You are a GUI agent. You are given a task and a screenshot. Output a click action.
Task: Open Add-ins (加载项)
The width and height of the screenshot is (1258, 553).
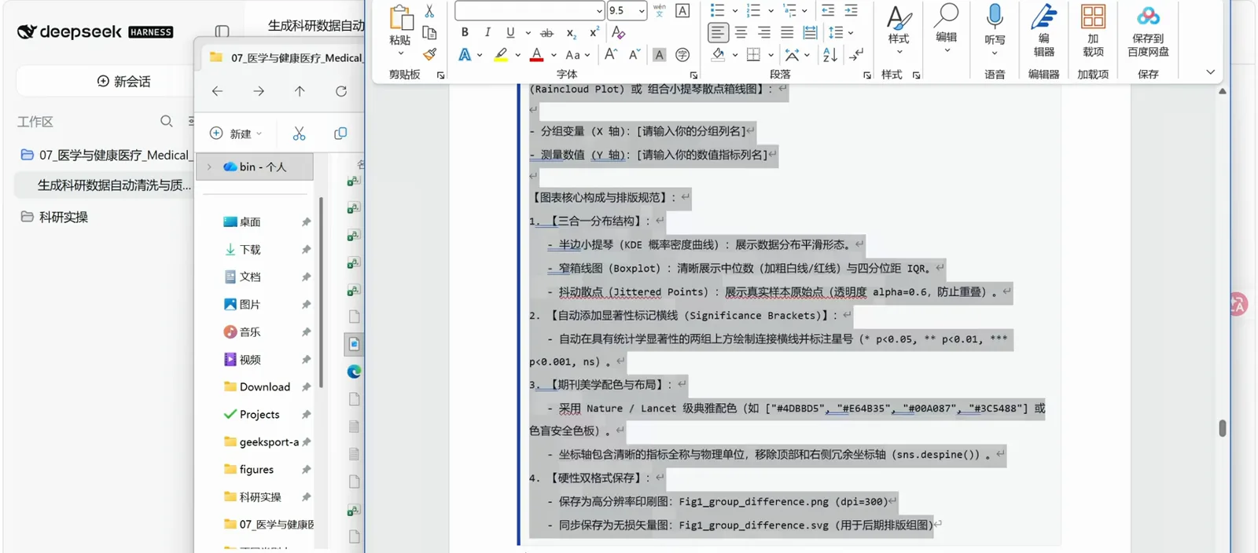[1093, 31]
